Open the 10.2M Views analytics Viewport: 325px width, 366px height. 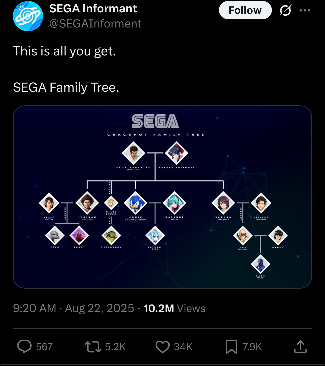[174, 308]
